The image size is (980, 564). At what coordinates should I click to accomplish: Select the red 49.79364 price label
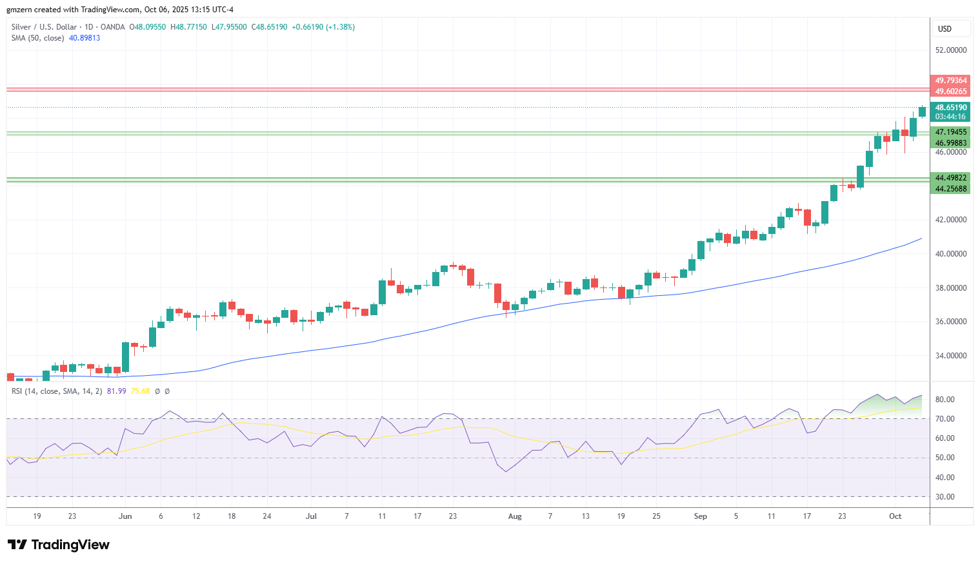pos(950,81)
